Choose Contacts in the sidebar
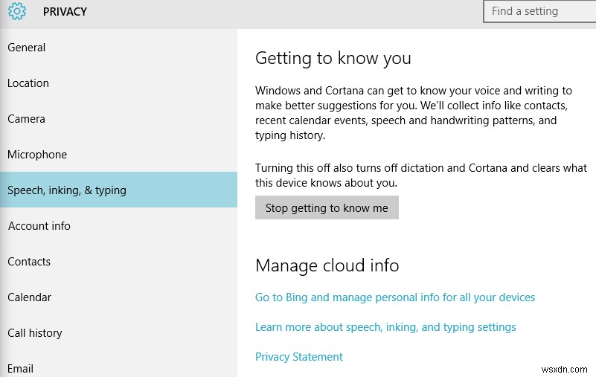Screen dimensions: 596x377 click(29, 262)
